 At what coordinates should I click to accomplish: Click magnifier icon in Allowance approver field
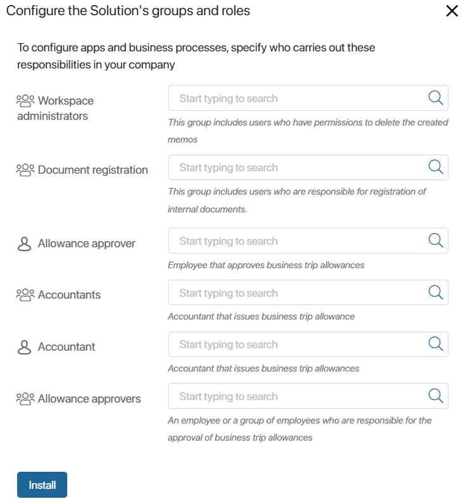436,240
